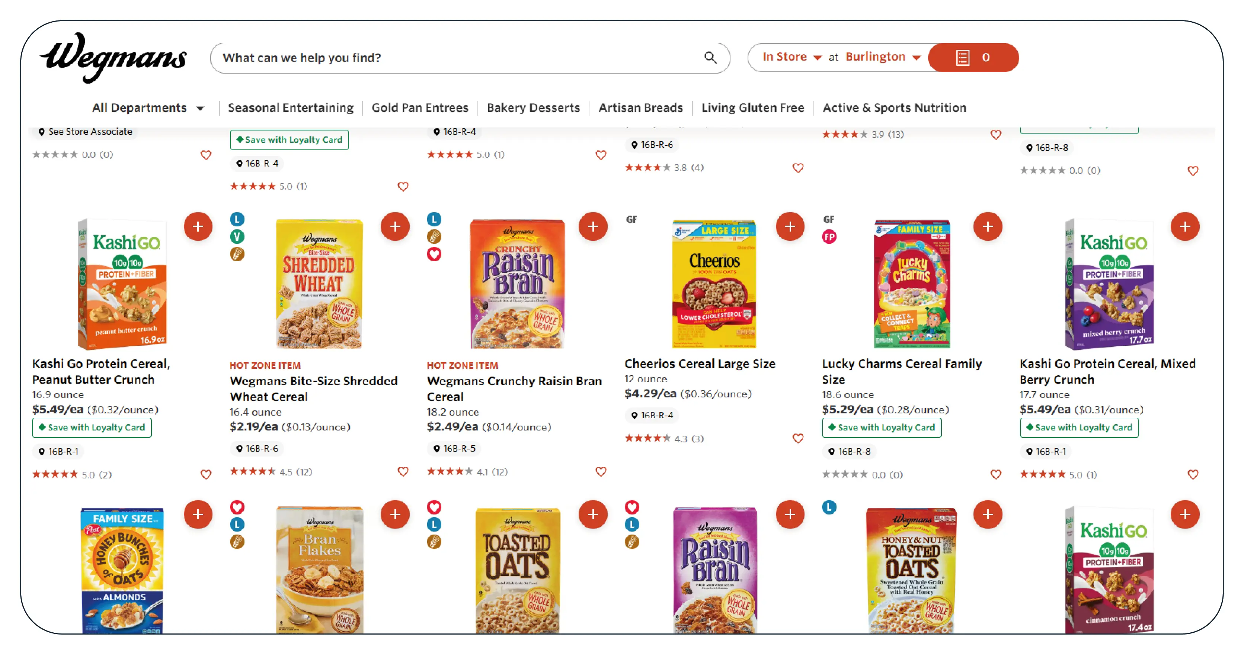Go to Seasonal Entertaining menu
Viewport: 1244px width, 655px height.
pos(290,108)
